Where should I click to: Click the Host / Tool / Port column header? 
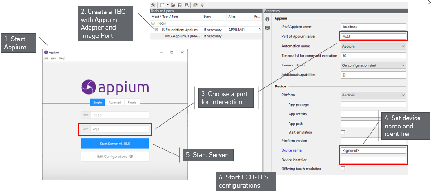(176, 17)
